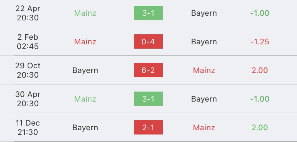
Task: Select red Mainz away team on 11 Dec
Action: pos(204,127)
